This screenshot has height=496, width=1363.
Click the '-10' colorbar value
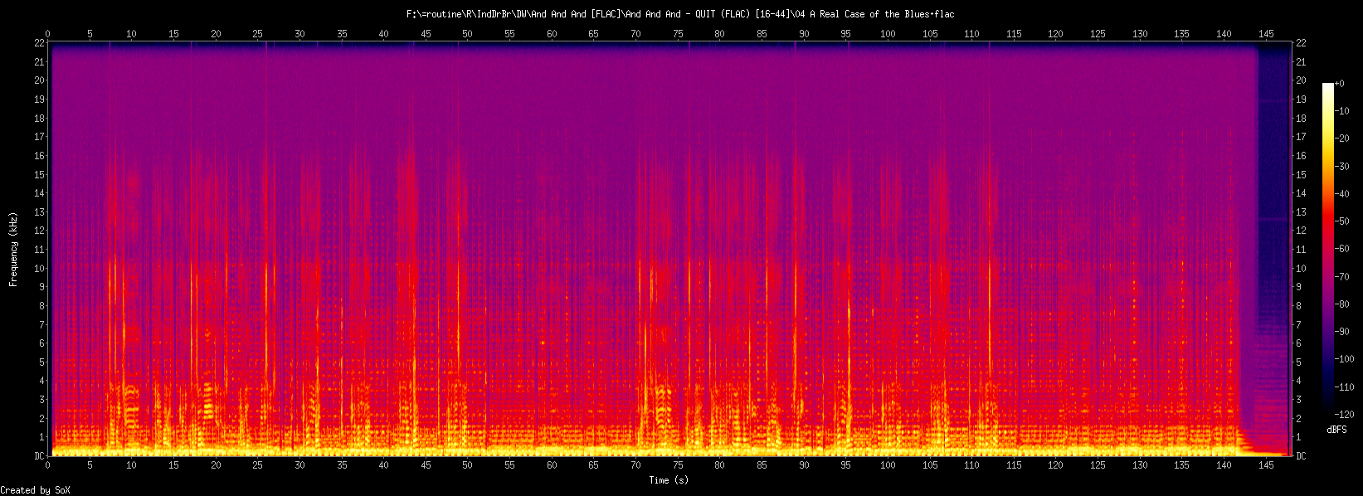pyautogui.click(x=1341, y=111)
